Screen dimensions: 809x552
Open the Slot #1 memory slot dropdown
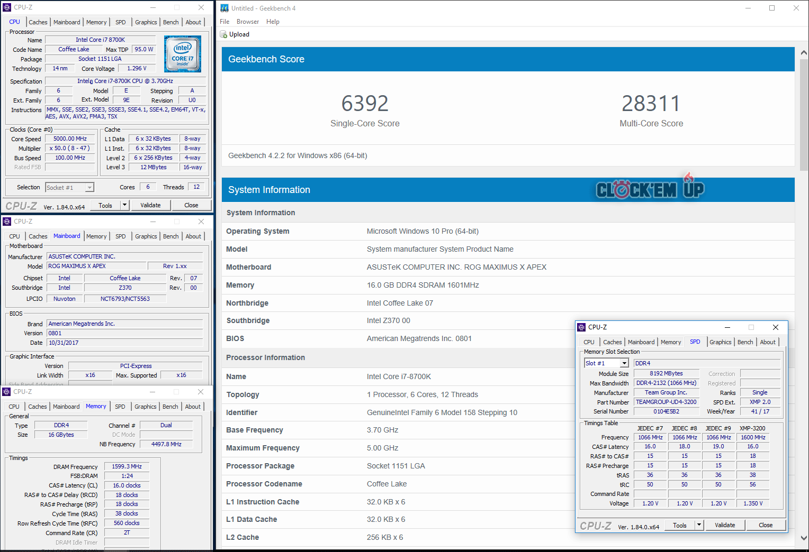point(624,363)
